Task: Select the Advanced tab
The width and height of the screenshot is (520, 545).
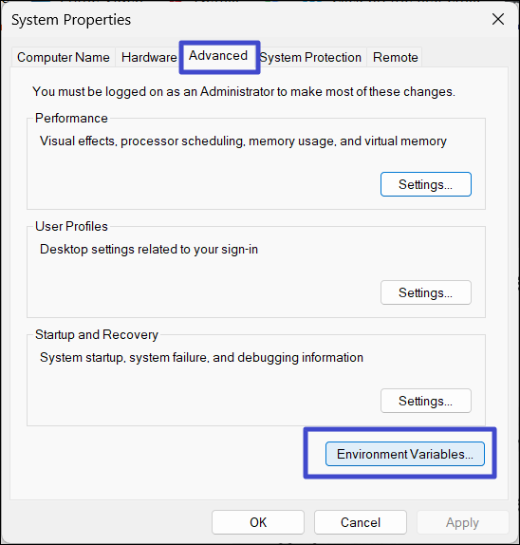Action: 218,56
